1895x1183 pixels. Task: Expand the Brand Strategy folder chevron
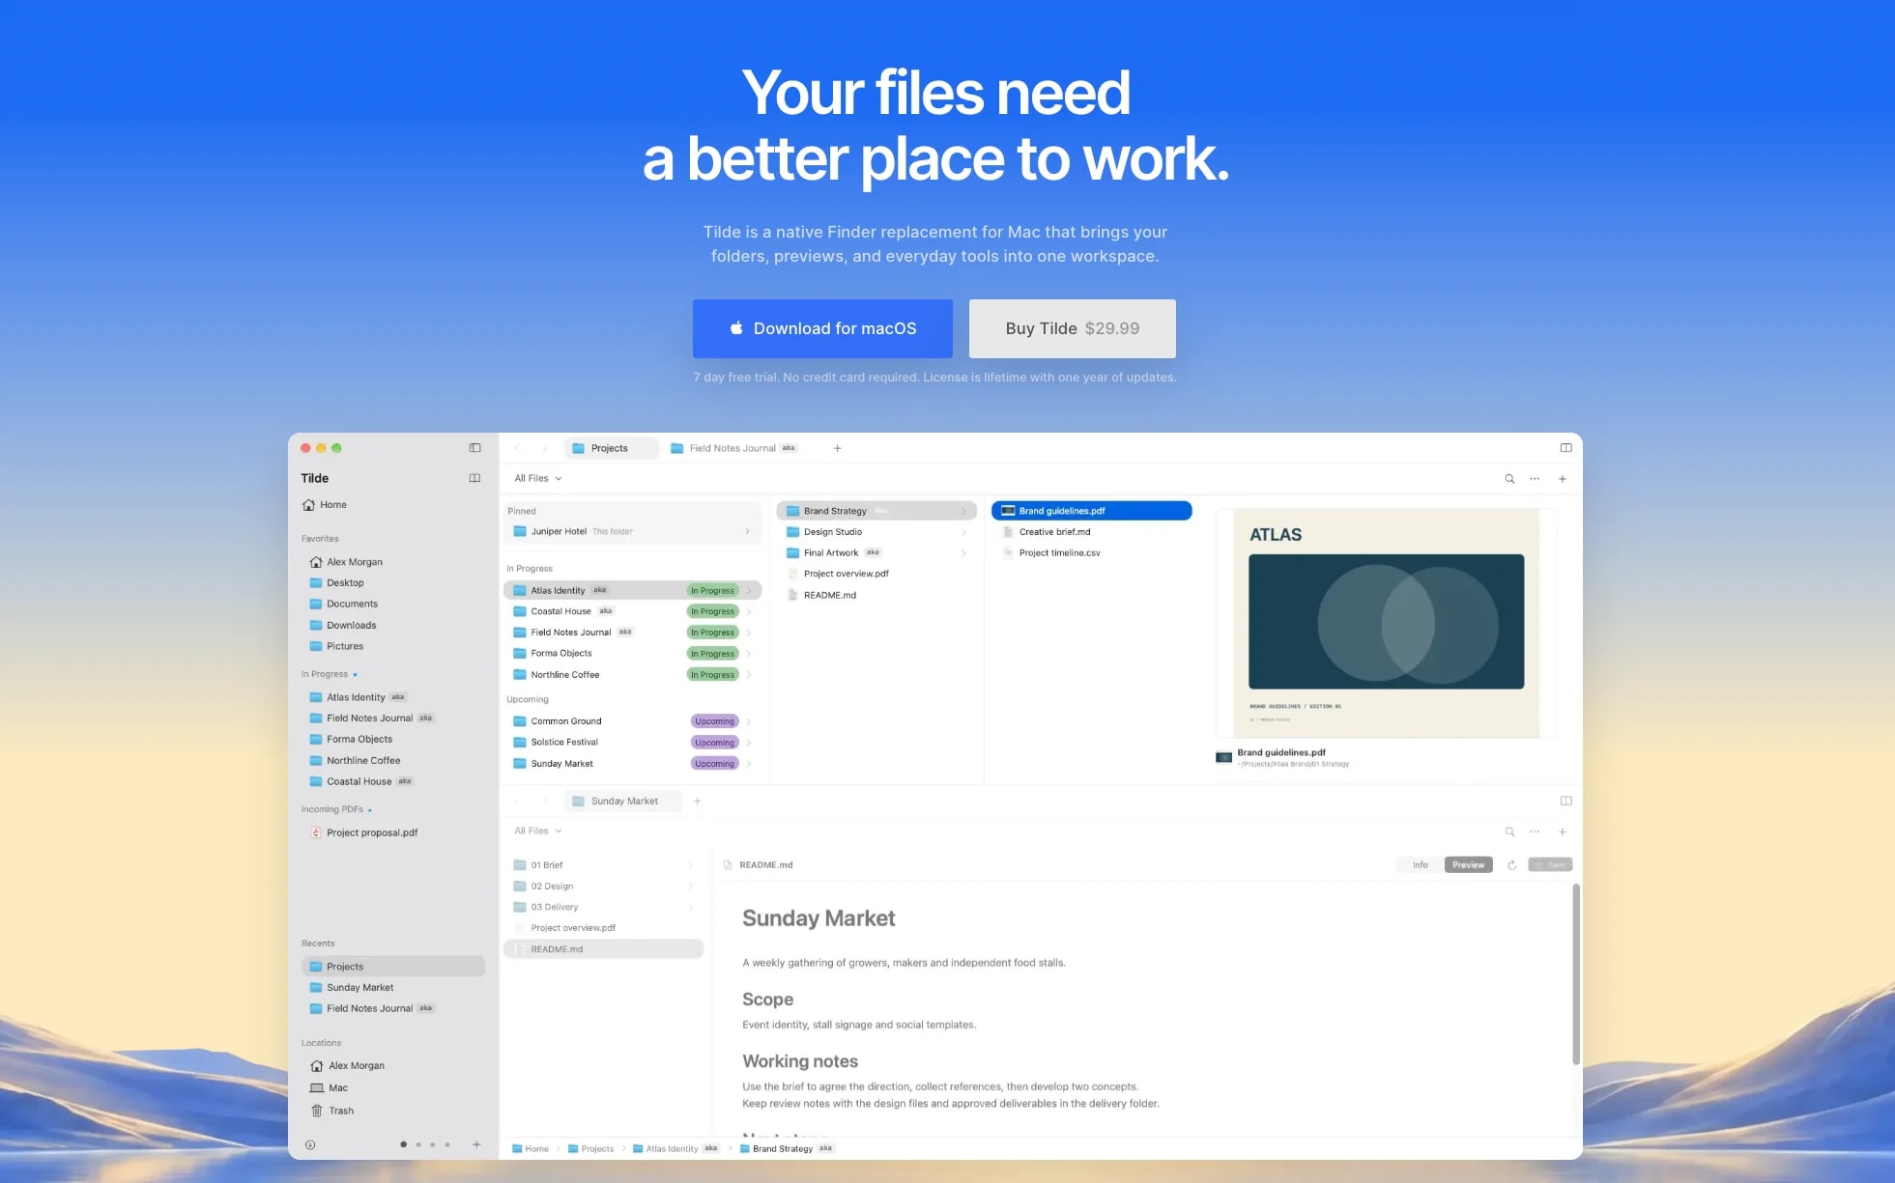[962, 511]
